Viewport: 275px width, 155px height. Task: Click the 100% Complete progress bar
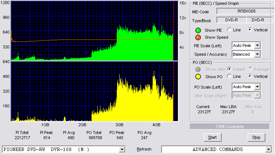pyautogui.click(x=229, y=127)
